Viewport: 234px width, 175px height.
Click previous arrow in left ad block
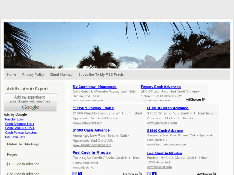[x=74, y=173]
